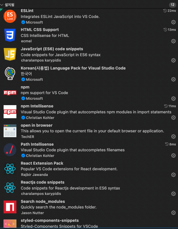The height and width of the screenshot is (229, 178).
Task: Select the React Extension Pack title
Action: click(42, 163)
